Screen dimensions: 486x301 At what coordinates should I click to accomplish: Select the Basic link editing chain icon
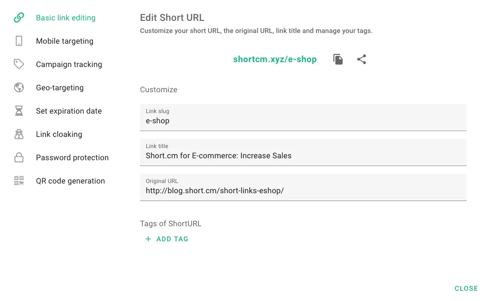(x=18, y=17)
